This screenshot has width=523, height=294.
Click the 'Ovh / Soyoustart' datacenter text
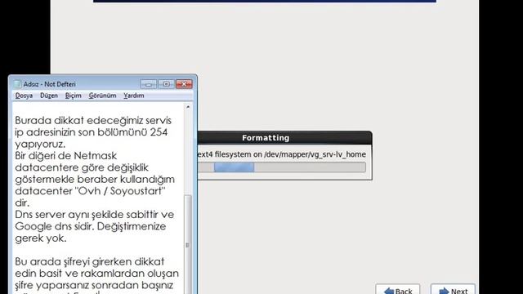pos(120,191)
